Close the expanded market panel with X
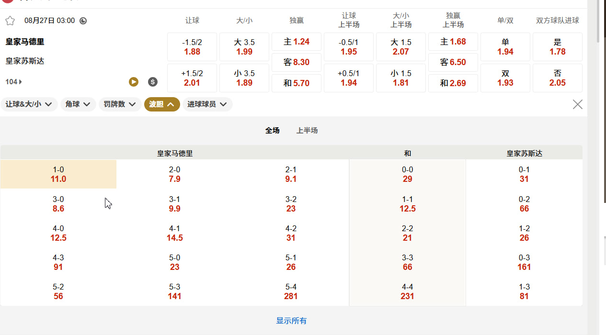 click(x=578, y=104)
